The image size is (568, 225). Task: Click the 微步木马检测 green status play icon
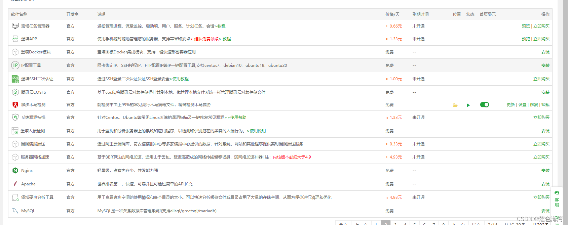tap(468, 105)
